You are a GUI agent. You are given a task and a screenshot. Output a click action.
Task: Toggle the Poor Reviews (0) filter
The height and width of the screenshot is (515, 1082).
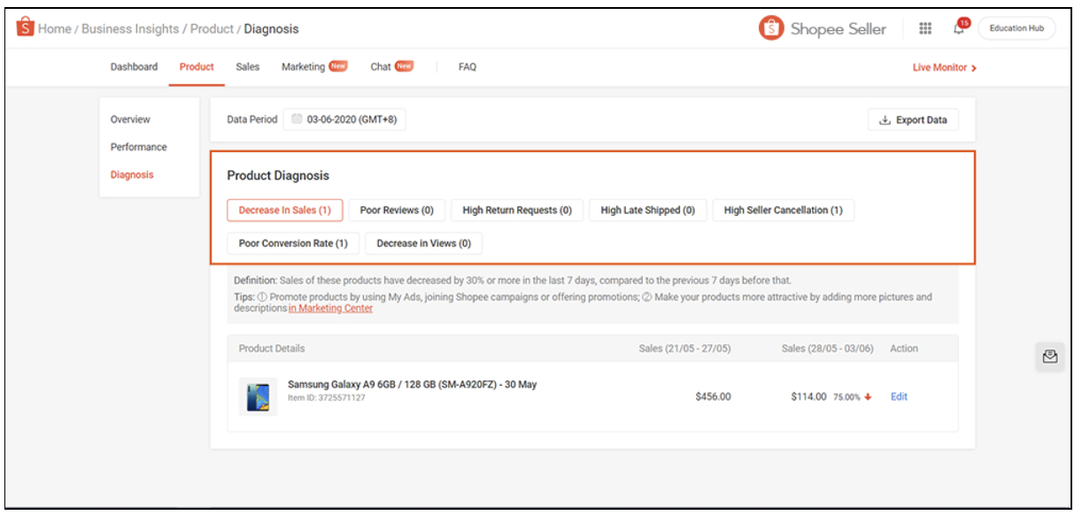click(x=396, y=210)
